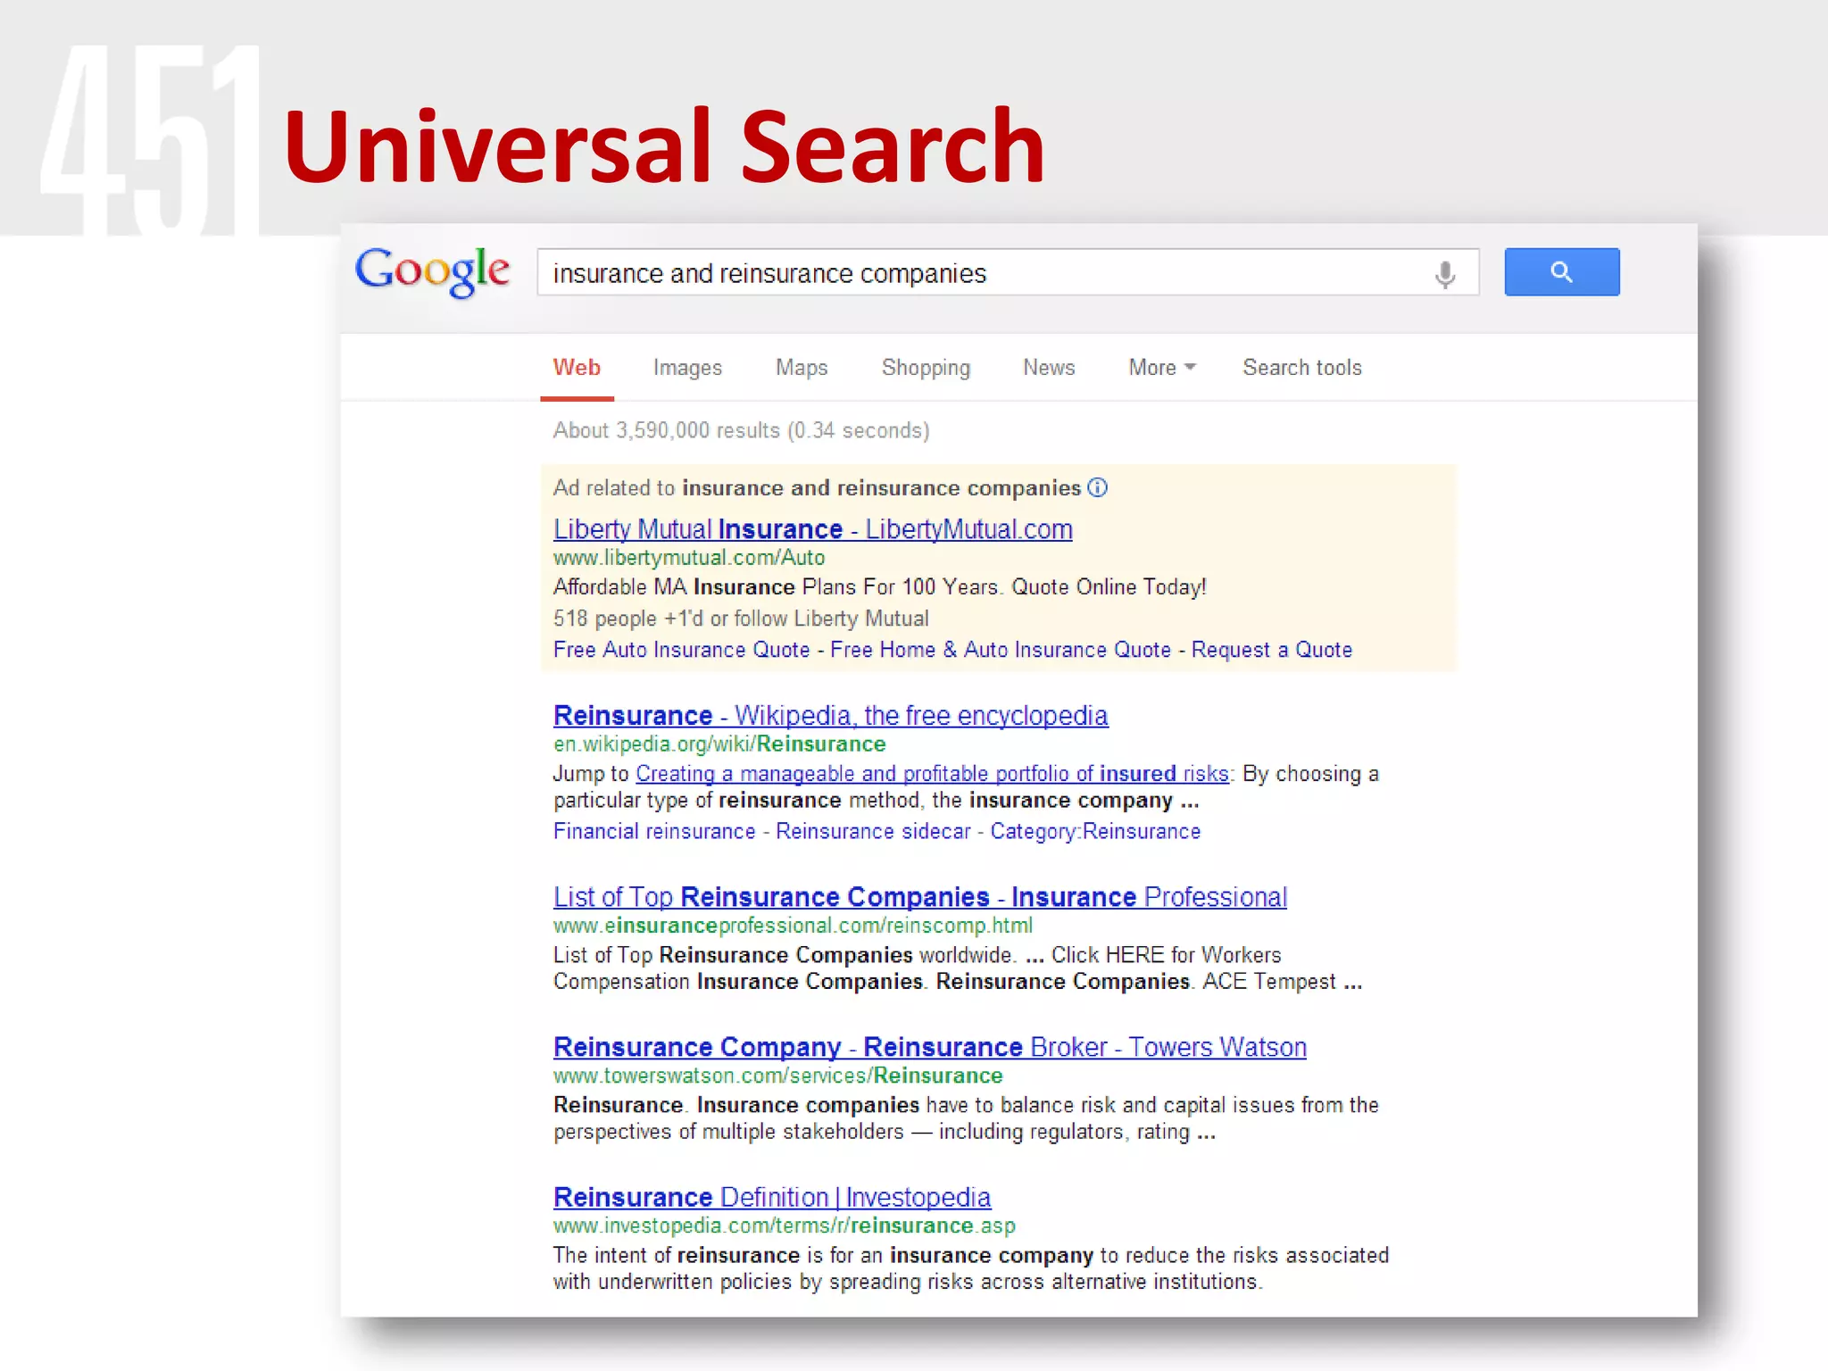This screenshot has width=1828, height=1371.
Task: Open the Shopping tab
Action: (926, 368)
